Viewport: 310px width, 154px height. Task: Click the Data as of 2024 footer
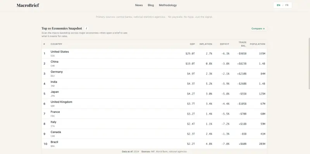click(x=131, y=152)
